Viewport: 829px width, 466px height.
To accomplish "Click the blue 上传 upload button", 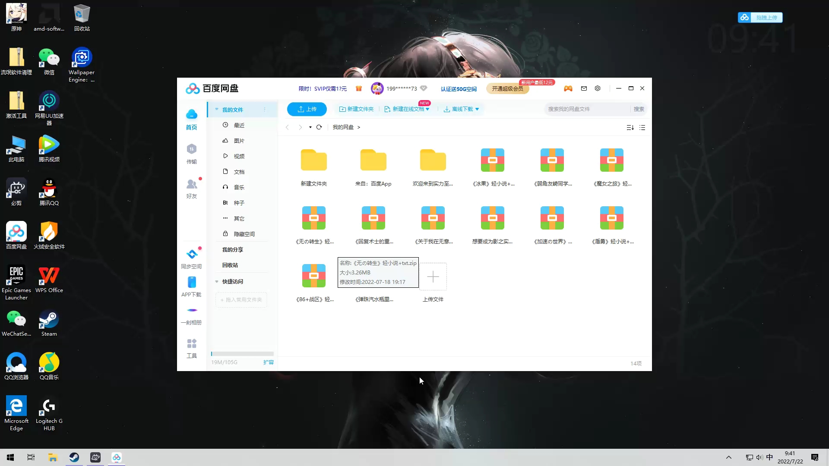I will 307,109.
